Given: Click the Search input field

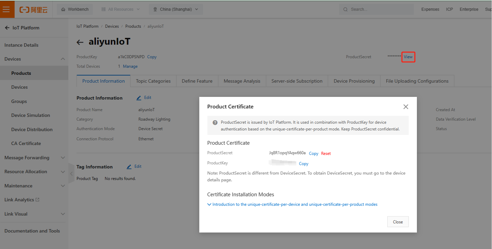Looking at the screenshot, I should [378, 9].
